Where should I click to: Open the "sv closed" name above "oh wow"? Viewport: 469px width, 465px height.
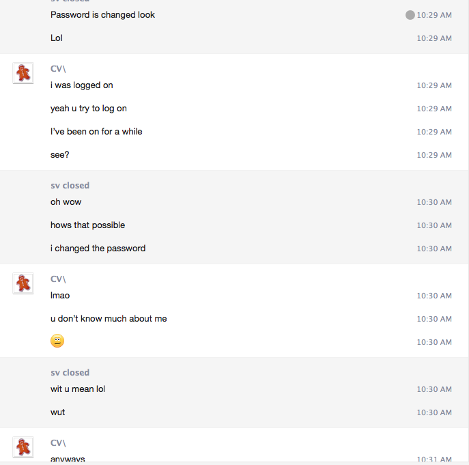(x=70, y=186)
